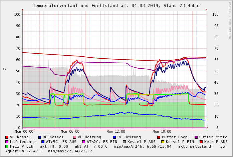Click the blue RL Heizung legend swatch
This screenshot has width=233, height=157.
click(x=114, y=137)
